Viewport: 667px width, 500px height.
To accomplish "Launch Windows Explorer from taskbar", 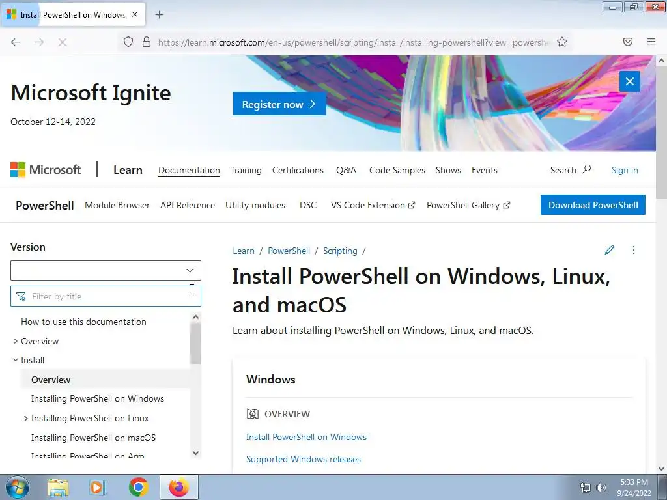I will tap(58, 488).
